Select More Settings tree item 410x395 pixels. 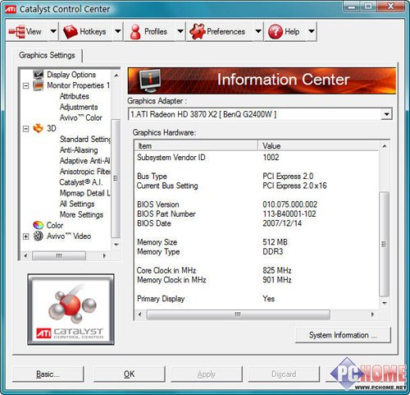(x=81, y=214)
